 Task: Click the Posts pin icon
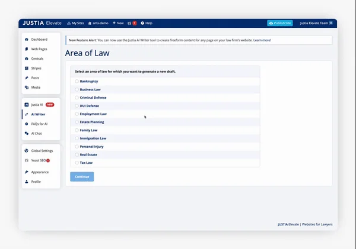click(x=27, y=77)
